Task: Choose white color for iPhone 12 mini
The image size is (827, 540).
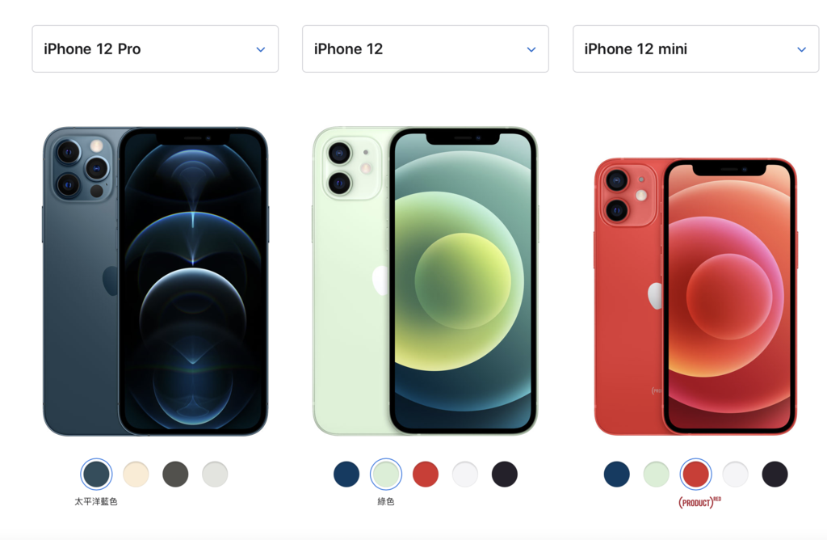Action: (x=735, y=474)
